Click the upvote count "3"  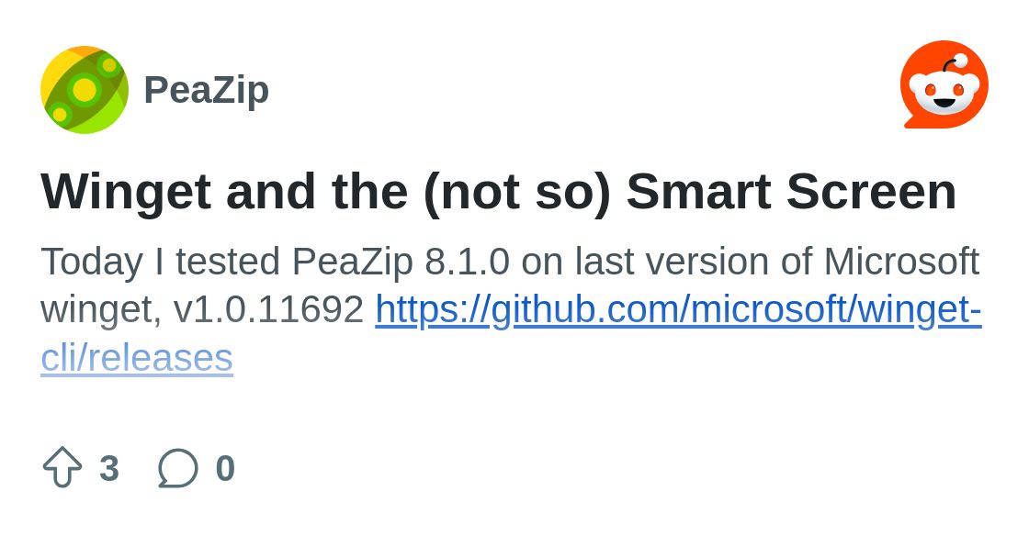coord(109,468)
